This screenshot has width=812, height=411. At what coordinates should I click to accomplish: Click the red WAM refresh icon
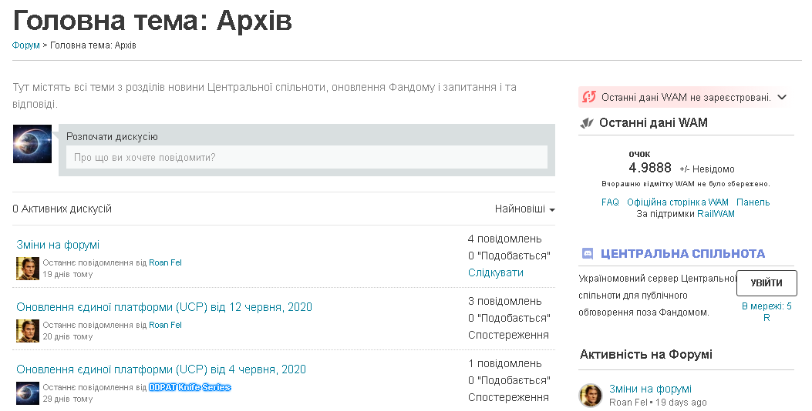589,97
